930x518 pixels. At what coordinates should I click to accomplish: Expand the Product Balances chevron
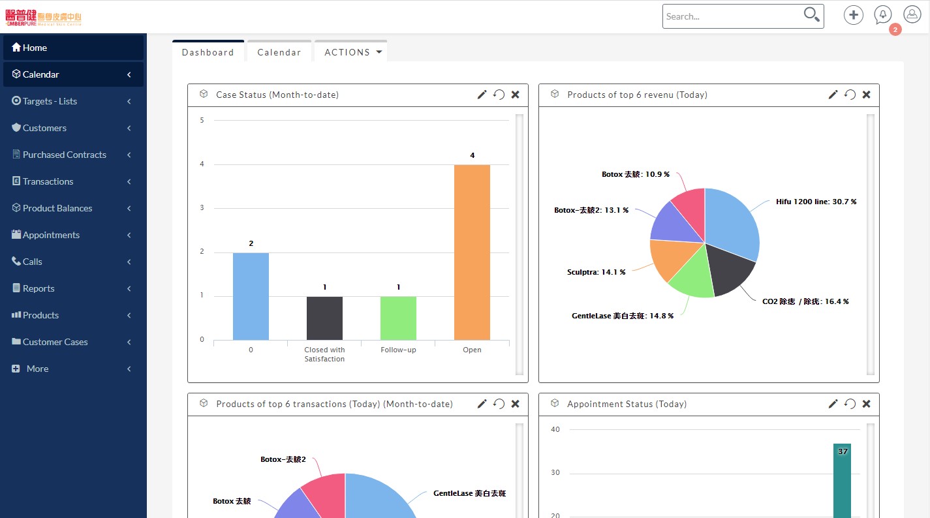pos(129,208)
